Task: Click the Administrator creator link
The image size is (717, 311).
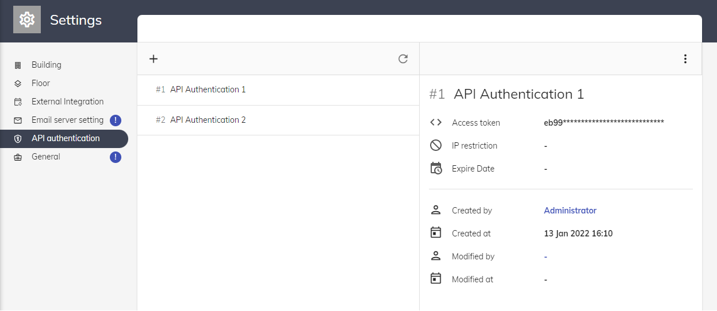Action: coord(570,211)
